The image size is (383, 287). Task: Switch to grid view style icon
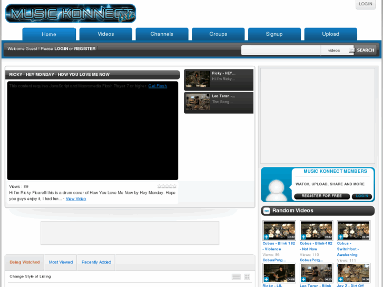pos(247,276)
